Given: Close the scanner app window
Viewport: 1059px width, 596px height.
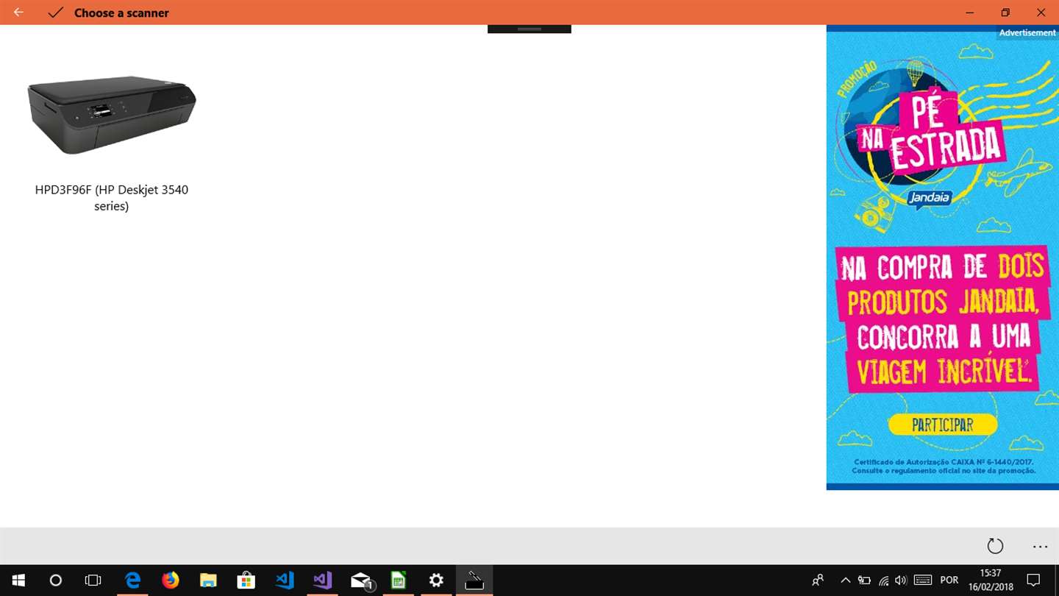Looking at the screenshot, I should pyautogui.click(x=1041, y=13).
